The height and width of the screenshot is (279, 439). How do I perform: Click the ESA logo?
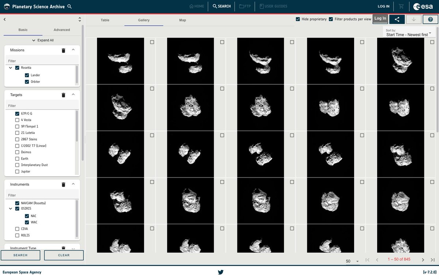pos(423,6)
